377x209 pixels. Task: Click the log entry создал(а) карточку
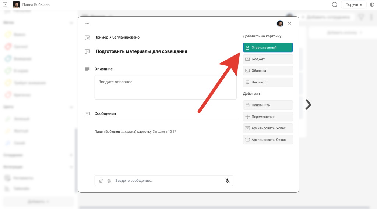(136, 131)
